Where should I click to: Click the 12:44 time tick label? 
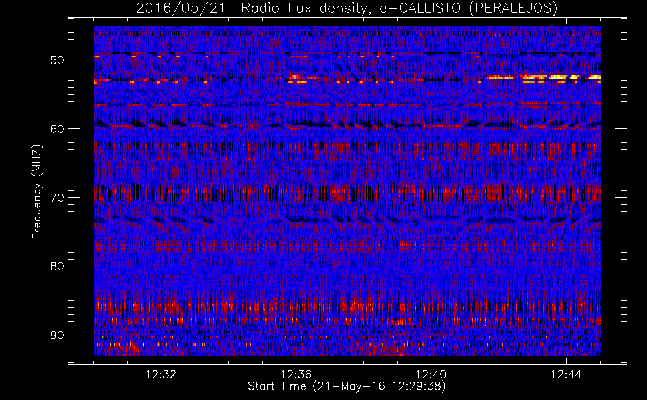click(x=566, y=375)
